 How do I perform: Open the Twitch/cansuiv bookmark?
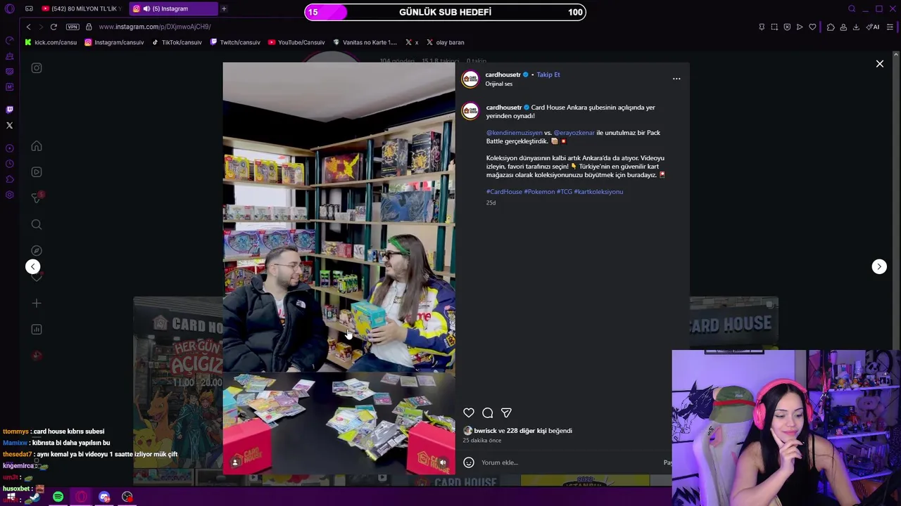pyautogui.click(x=235, y=42)
